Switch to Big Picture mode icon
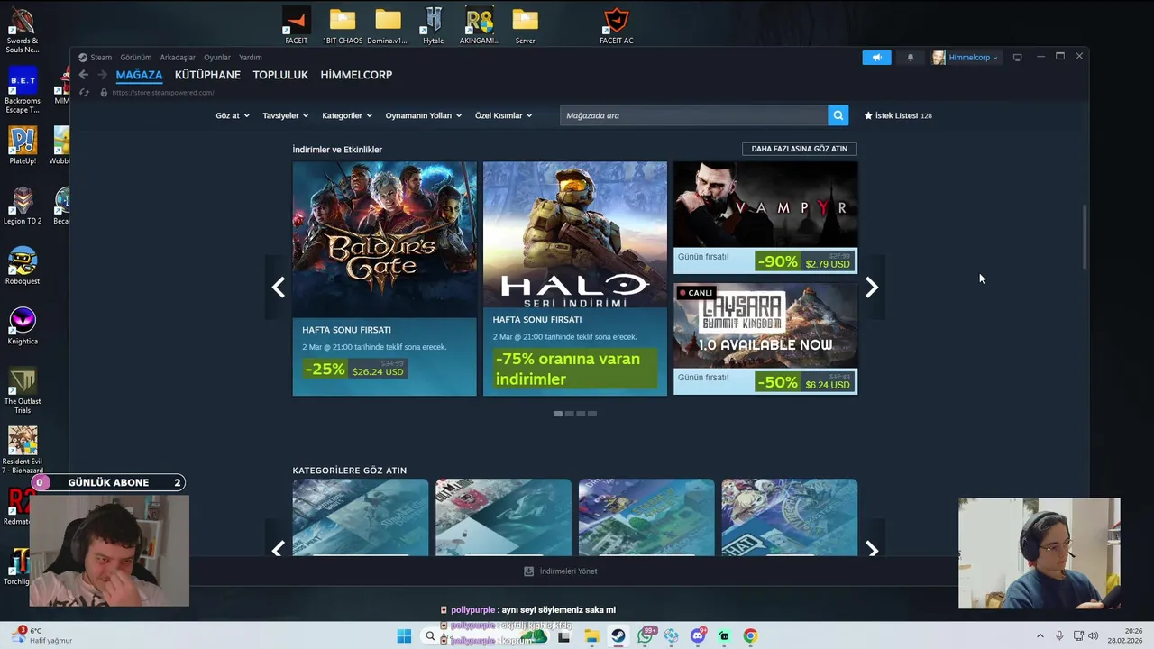The height and width of the screenshot is (649, 1154). (1017, 57)
